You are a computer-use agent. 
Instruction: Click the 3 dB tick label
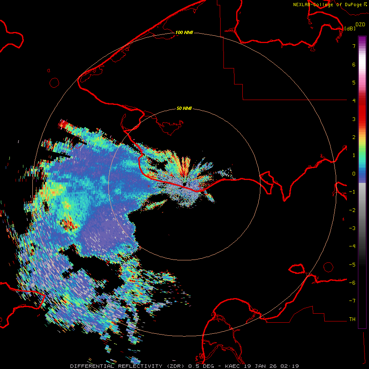pos(354,119)
